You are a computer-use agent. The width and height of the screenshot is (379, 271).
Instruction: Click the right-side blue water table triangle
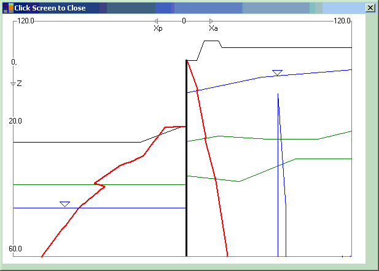pyautogui.click(x=277, y=73)
